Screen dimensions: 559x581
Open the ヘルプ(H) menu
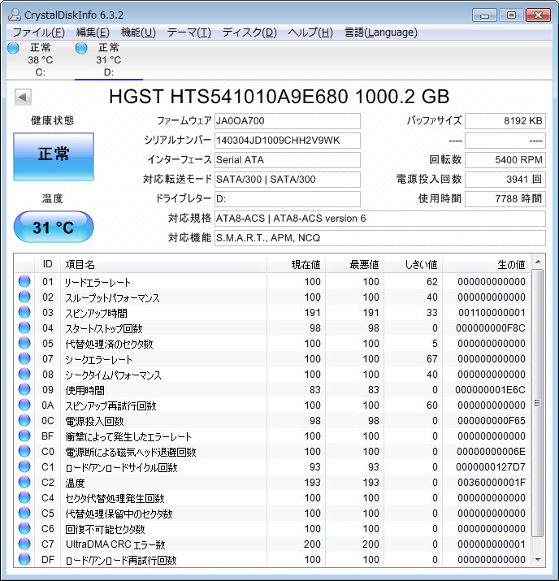(310, 33)
